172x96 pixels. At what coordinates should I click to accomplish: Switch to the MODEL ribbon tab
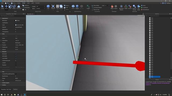click(24, 3)
